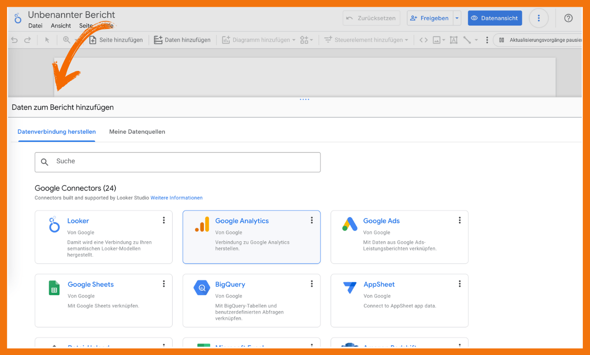Screen dimensions: 590x355
Task: Select the pointer selection tool
Action: pyautogui.click(x=47, y=40)
